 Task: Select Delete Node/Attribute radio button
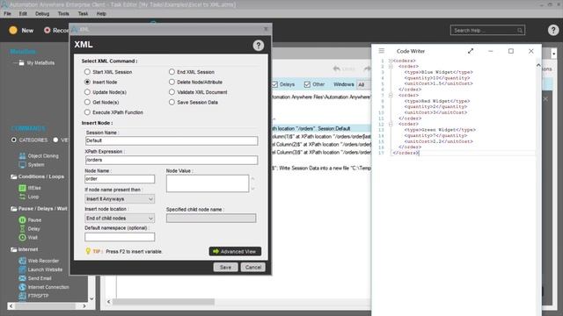pos(172,82)
